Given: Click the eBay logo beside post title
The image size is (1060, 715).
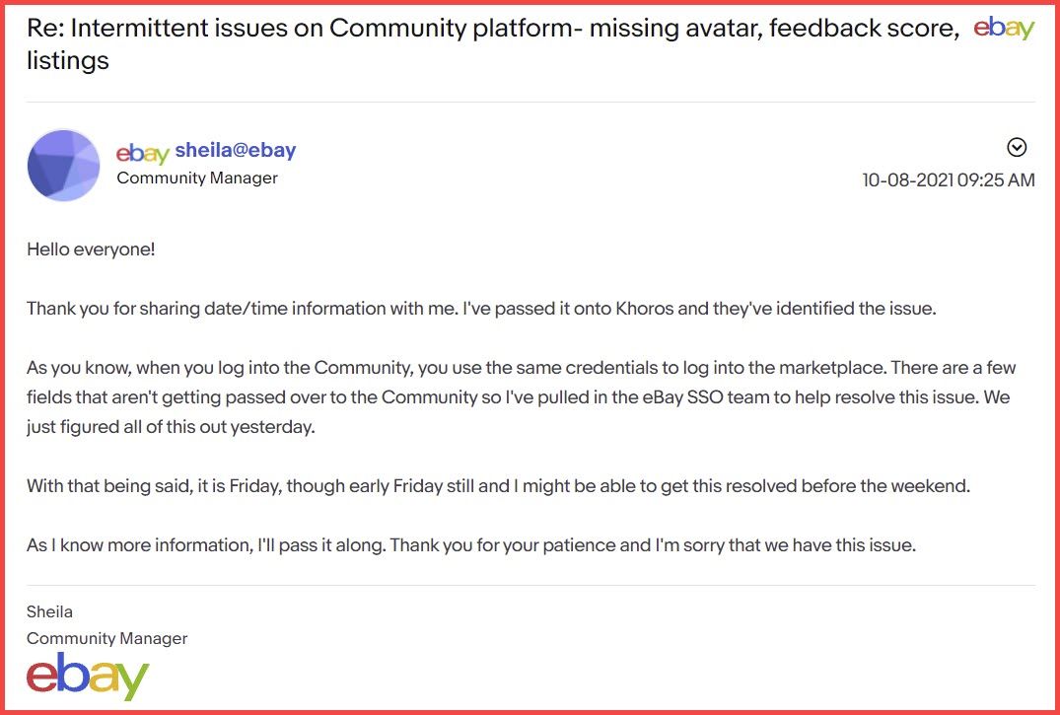Looking at the screenshot, I should point(1004,29).
